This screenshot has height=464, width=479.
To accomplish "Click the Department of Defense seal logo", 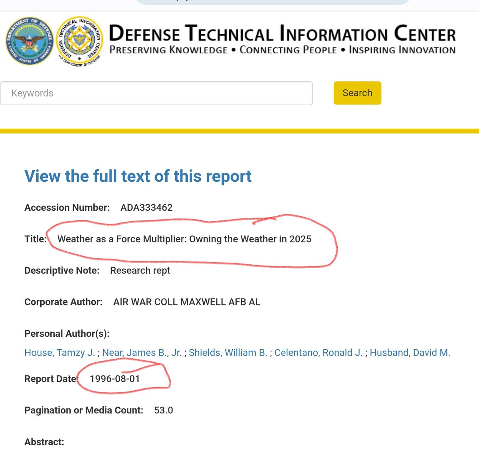I will (x=29, y=41).
